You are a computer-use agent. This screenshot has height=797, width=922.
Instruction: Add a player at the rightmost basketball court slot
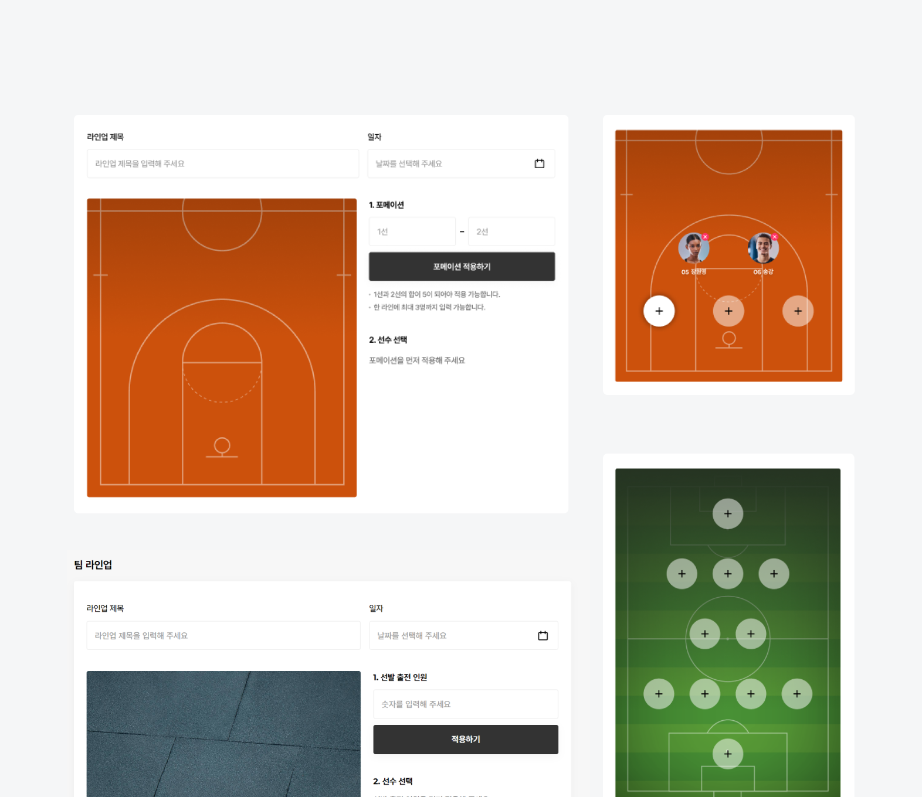798,311
